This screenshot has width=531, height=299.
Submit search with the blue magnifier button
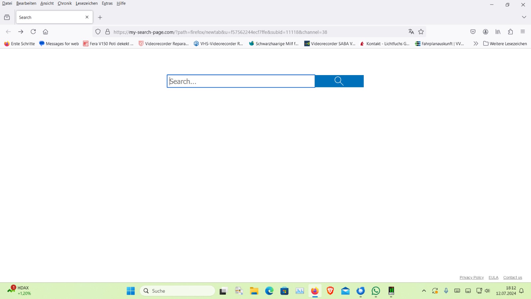pos(339,81)
